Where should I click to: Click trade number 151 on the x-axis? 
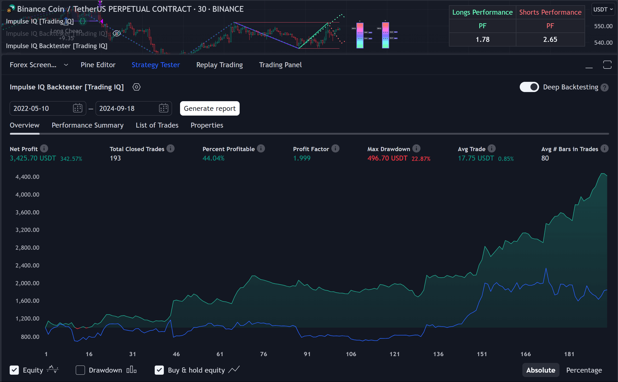click(482, 354)
